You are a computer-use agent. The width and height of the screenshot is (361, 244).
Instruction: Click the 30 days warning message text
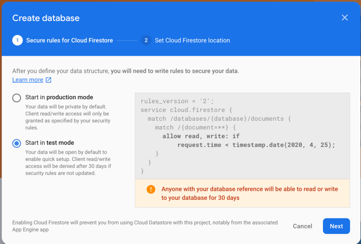coord(250,193)
